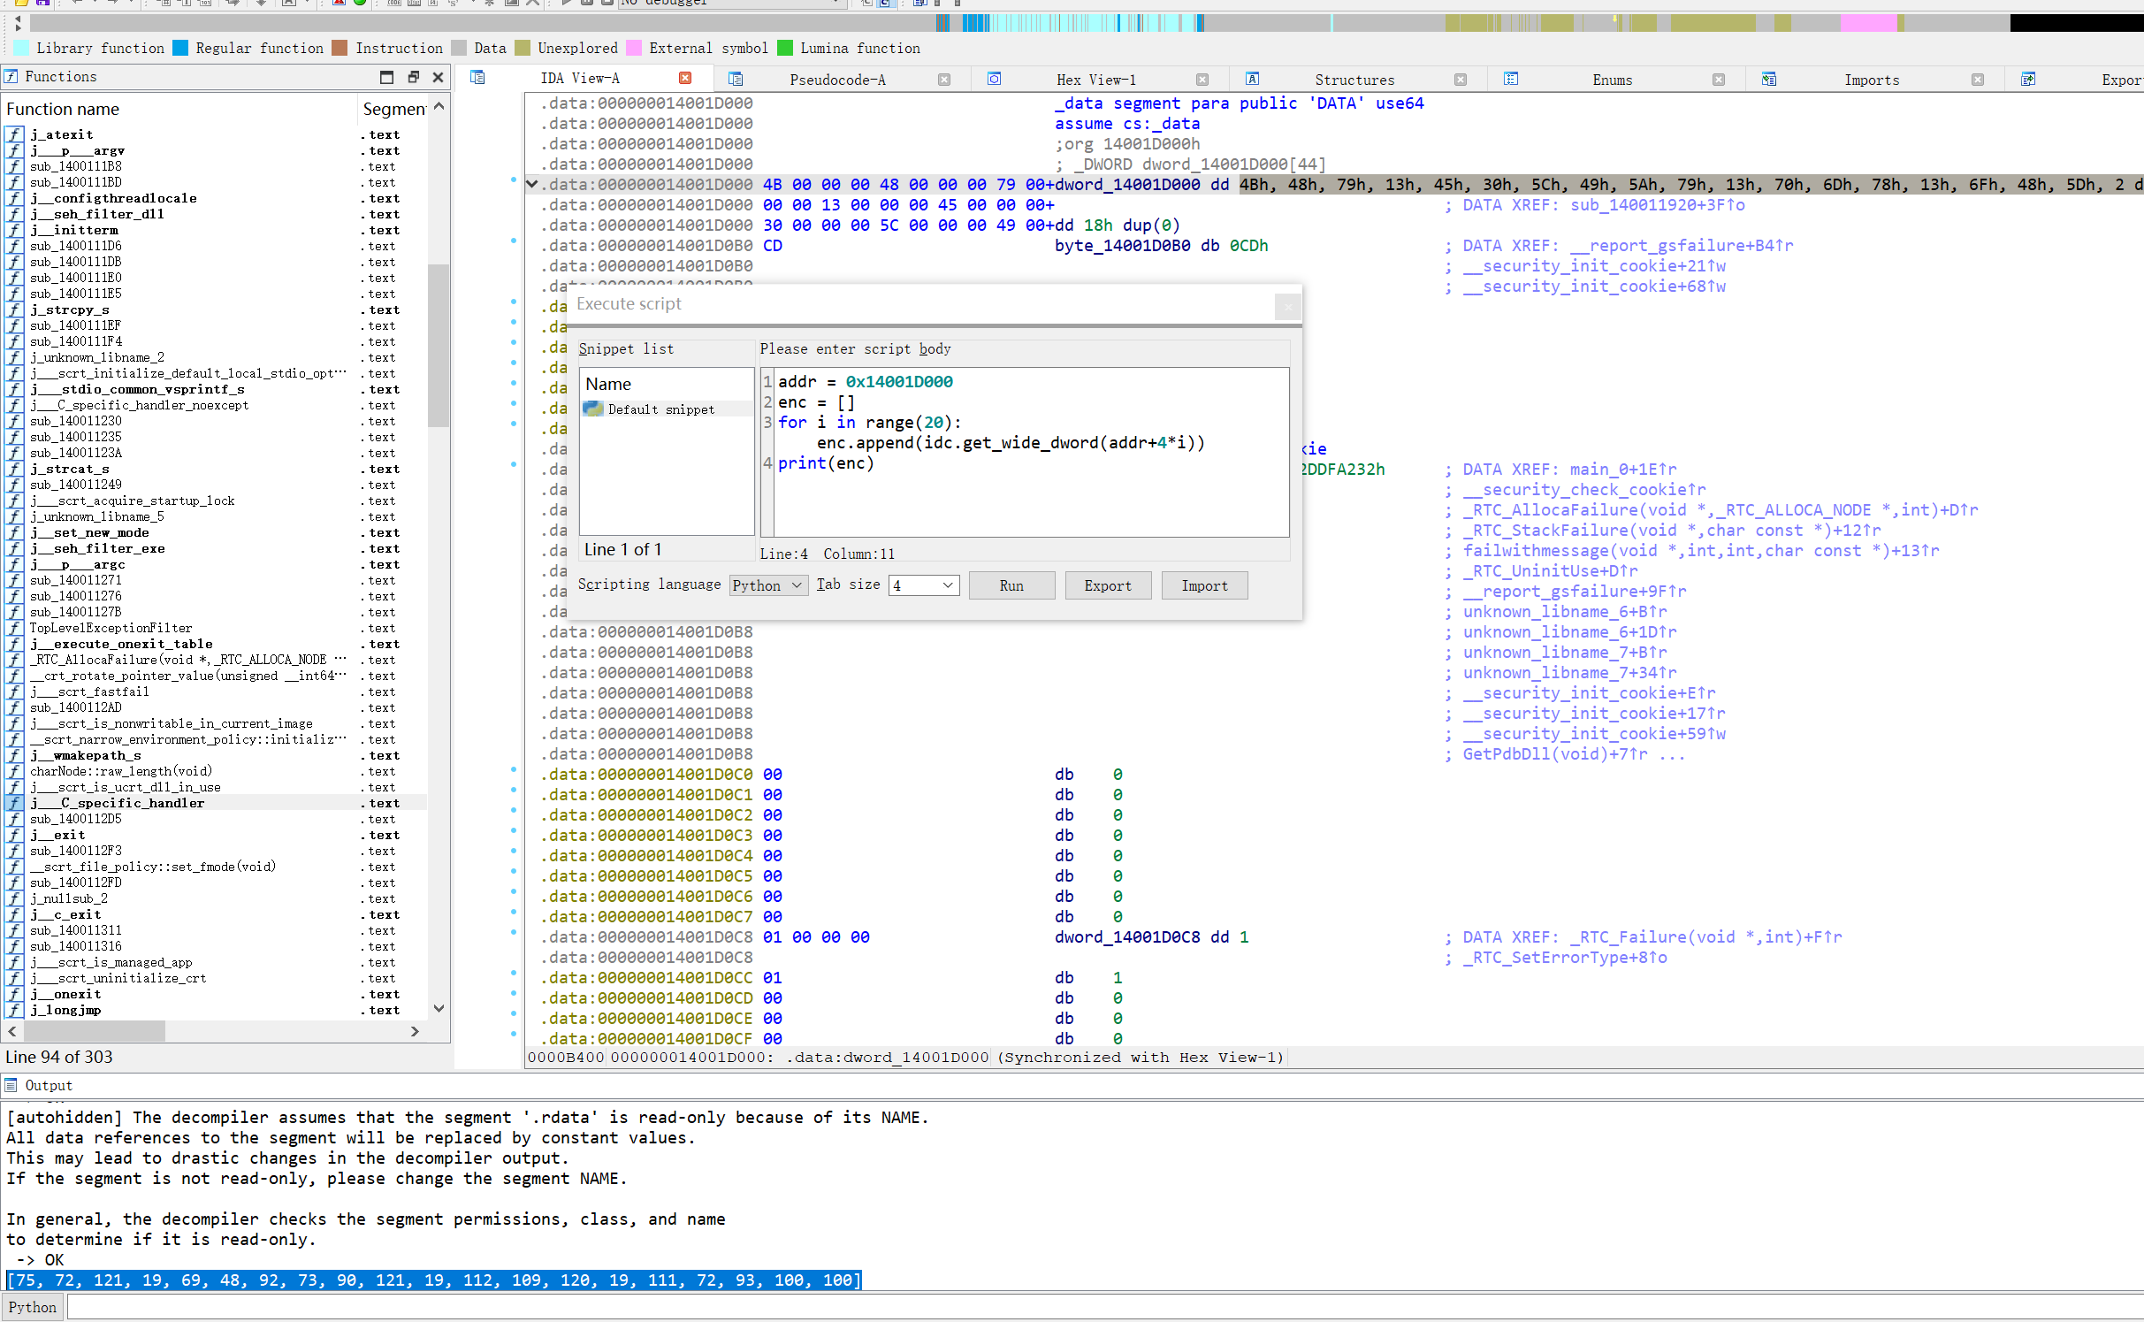Click Run button in Execute script
This screenshot has height=1322, width=2144.
pyautogui.click(x=1009, y=585)
